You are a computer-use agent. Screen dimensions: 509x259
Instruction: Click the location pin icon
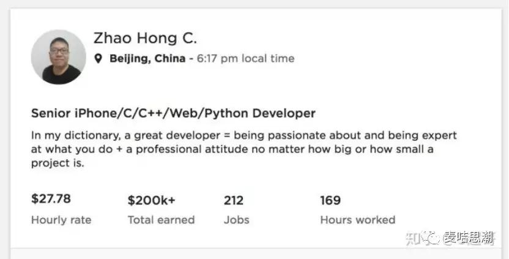98,59
